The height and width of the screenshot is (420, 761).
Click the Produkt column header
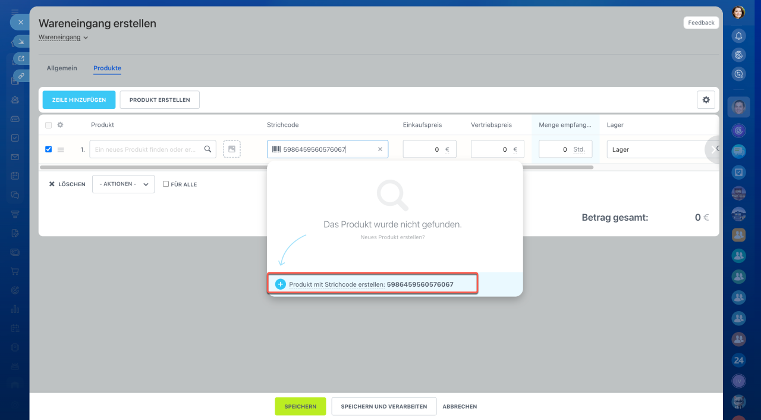tap(102, 125)
